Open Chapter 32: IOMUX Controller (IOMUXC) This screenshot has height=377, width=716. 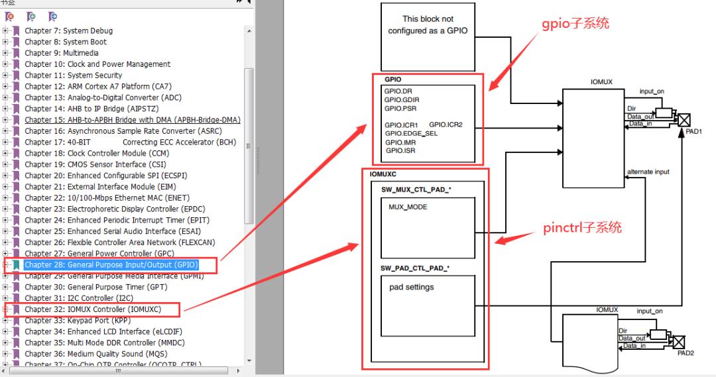point(93,309)
